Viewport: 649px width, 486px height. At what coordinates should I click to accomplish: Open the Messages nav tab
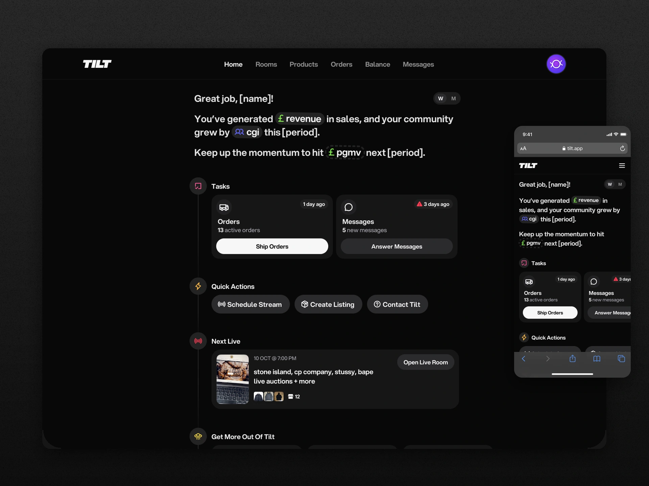[418, 64]
